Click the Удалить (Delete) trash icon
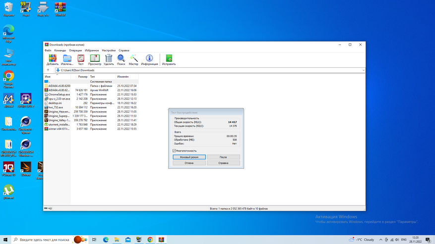The width and height of the screenshot is (435, 244). (109, 59)
